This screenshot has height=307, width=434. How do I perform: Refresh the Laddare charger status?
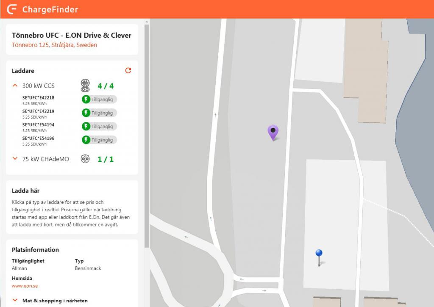tap(128, 71)
